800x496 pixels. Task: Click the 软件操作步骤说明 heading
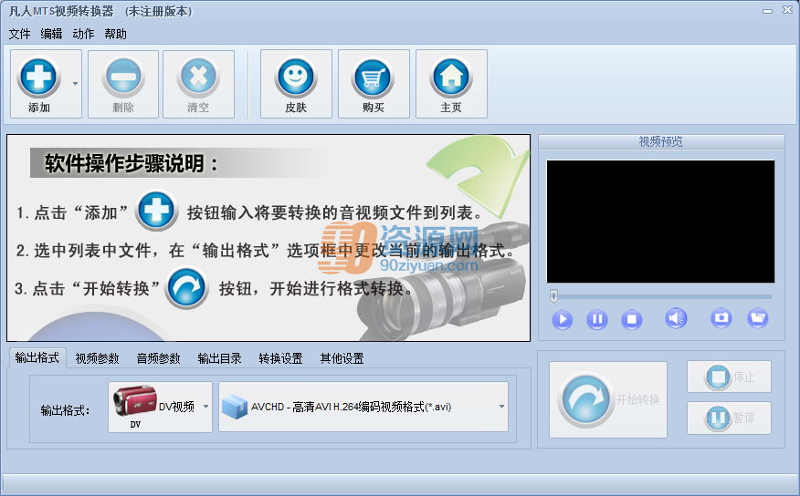[132, 163]
